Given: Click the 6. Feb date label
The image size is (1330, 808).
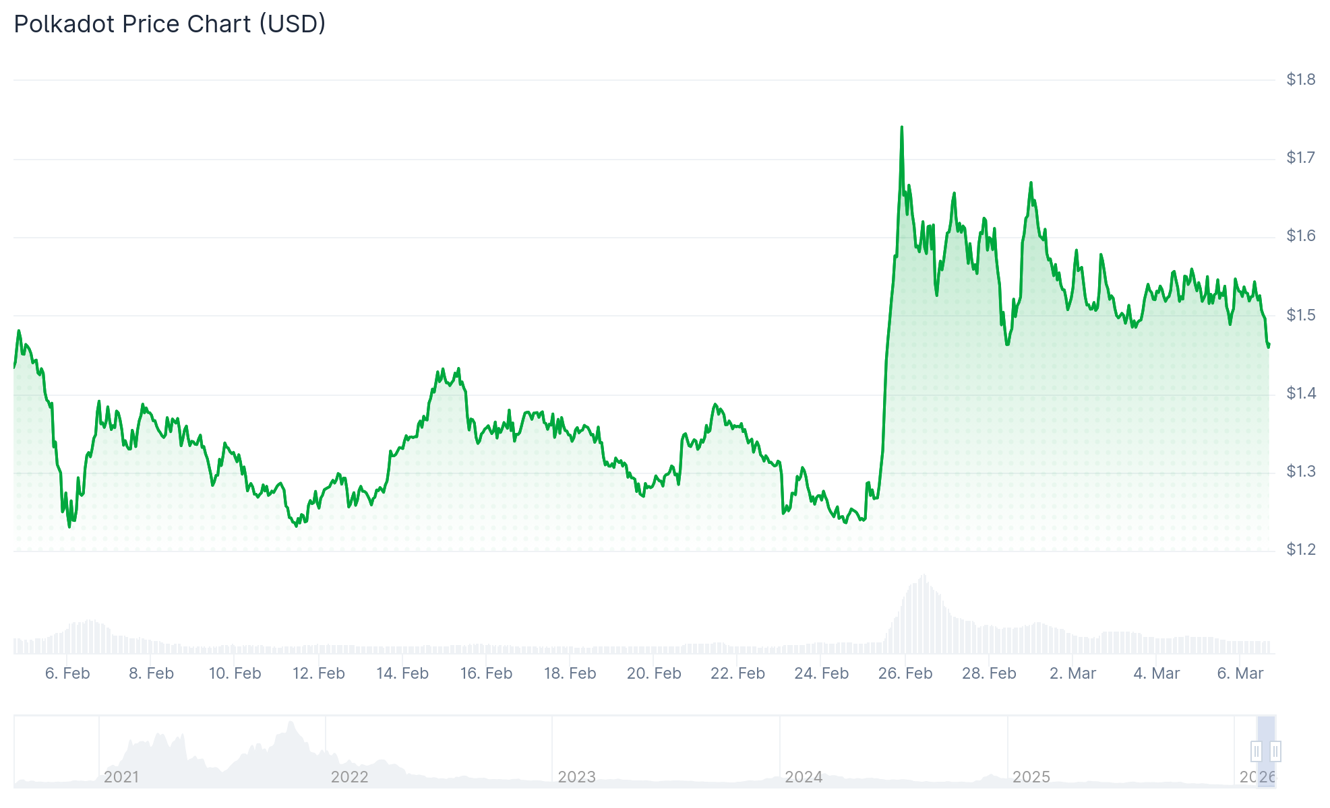Looking at the screenshot, I should pos(67,673).
